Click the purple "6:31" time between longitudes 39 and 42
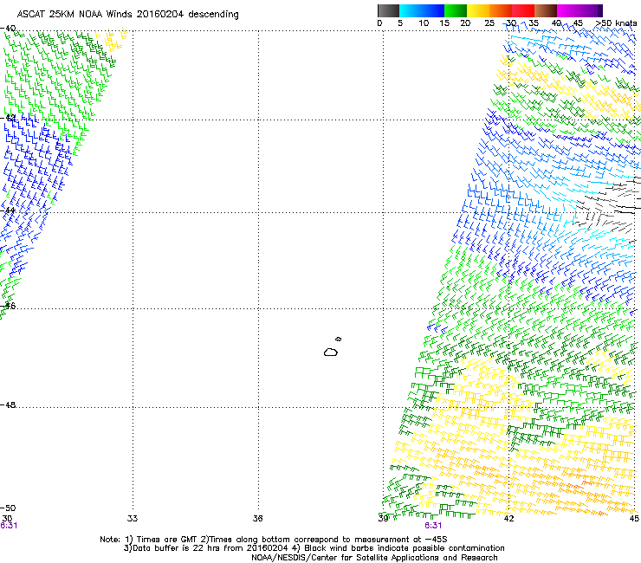The image size is (641, 563). [x=433, y=526]
